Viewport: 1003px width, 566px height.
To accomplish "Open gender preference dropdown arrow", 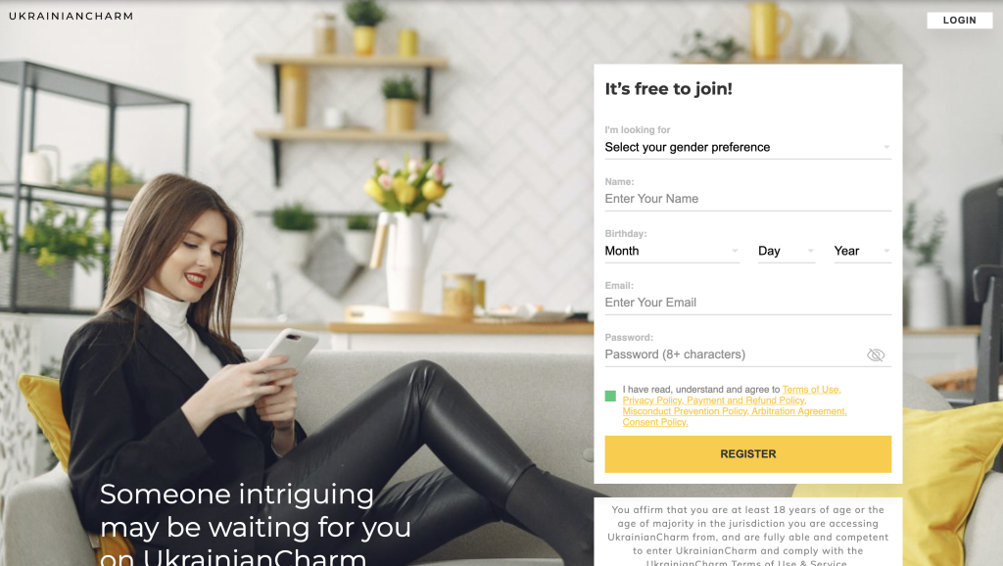I will tap(886, 147).
